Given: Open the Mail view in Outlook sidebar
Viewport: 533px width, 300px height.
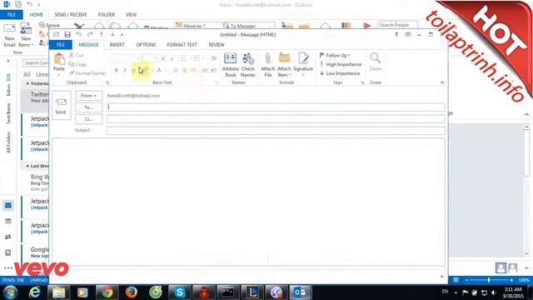Looking at the screenshot, I should 8,205.
